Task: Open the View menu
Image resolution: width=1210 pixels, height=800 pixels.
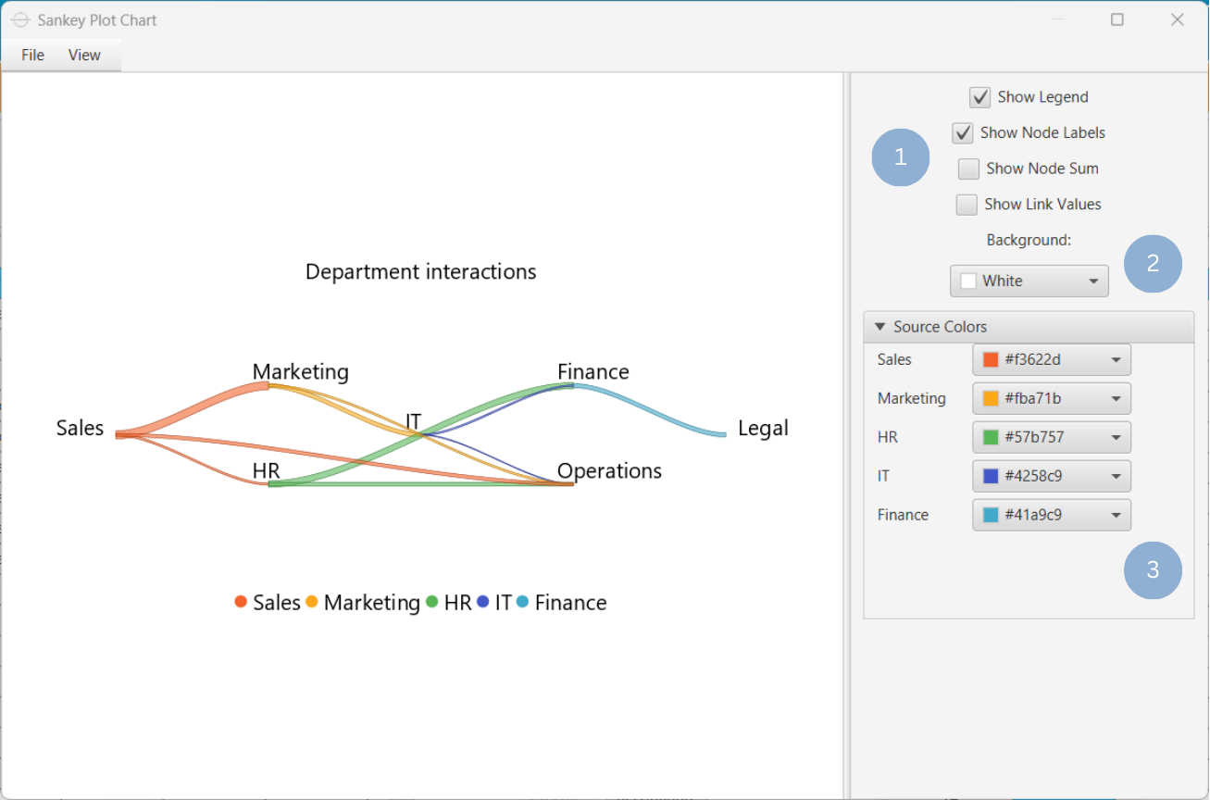Action: click(x=84, y=55)
